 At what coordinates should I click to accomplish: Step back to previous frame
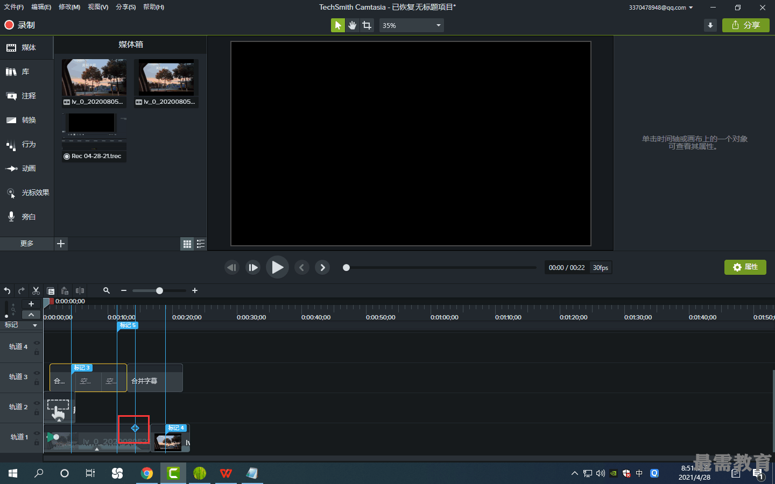pyautogui.click(x=232, y=267)
